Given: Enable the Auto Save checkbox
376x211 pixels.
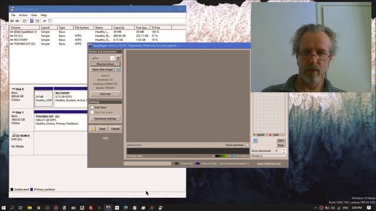Looking at the screenshot, I should (92, 107).
